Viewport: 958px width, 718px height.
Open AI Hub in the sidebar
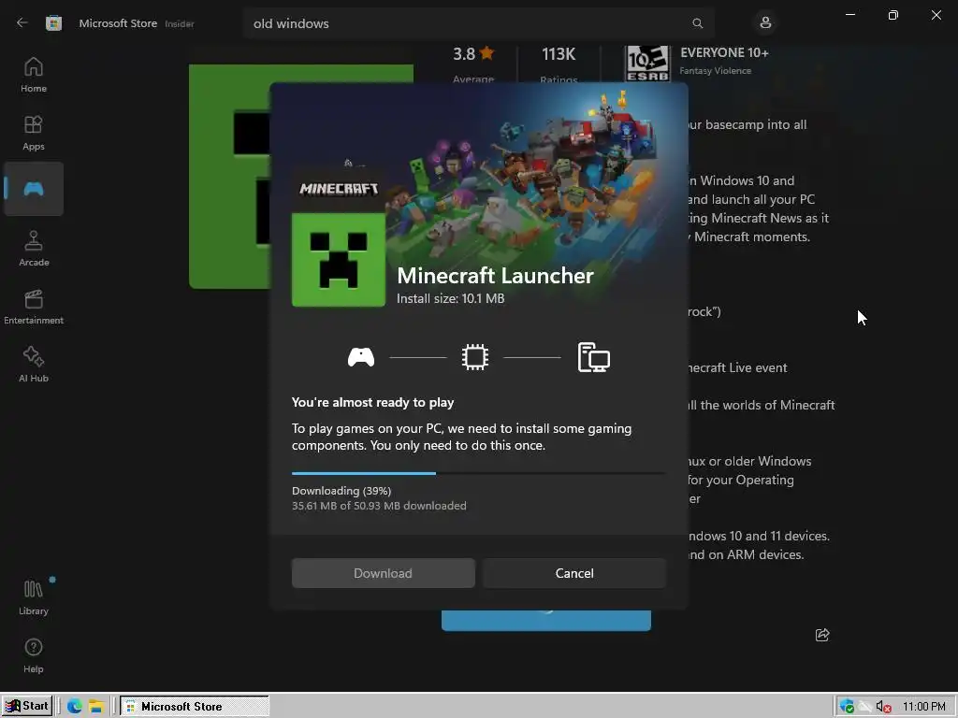click(34, 365)
